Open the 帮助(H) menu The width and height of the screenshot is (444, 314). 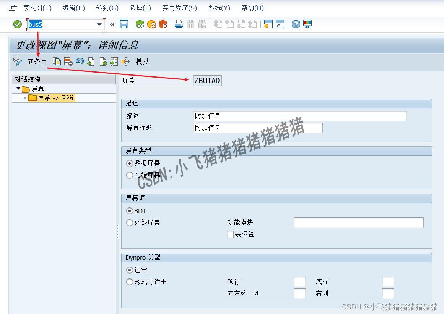coord(252,8)
